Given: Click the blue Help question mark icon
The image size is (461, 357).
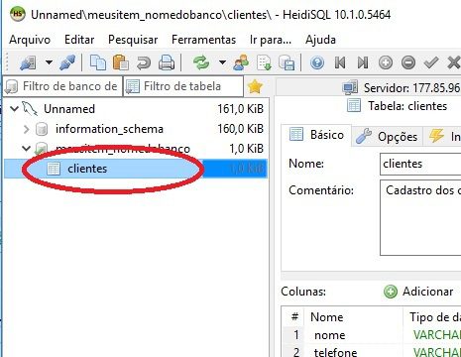Looking at the screenshot, I should pyautogui.click(x=317, y=62).
